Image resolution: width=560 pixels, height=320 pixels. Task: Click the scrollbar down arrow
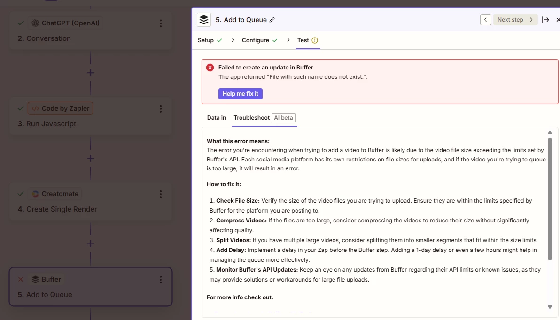550,307
